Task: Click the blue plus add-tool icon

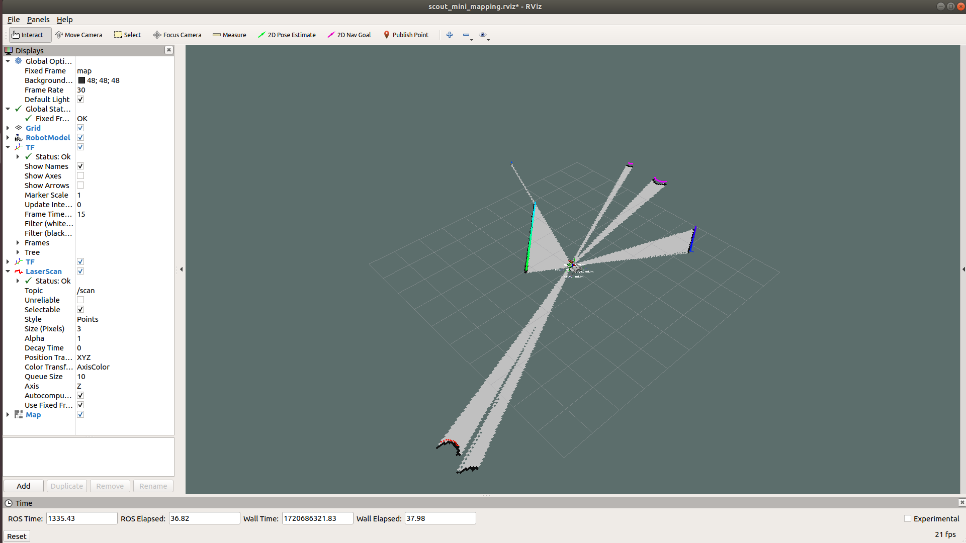Action: [450, 35]
